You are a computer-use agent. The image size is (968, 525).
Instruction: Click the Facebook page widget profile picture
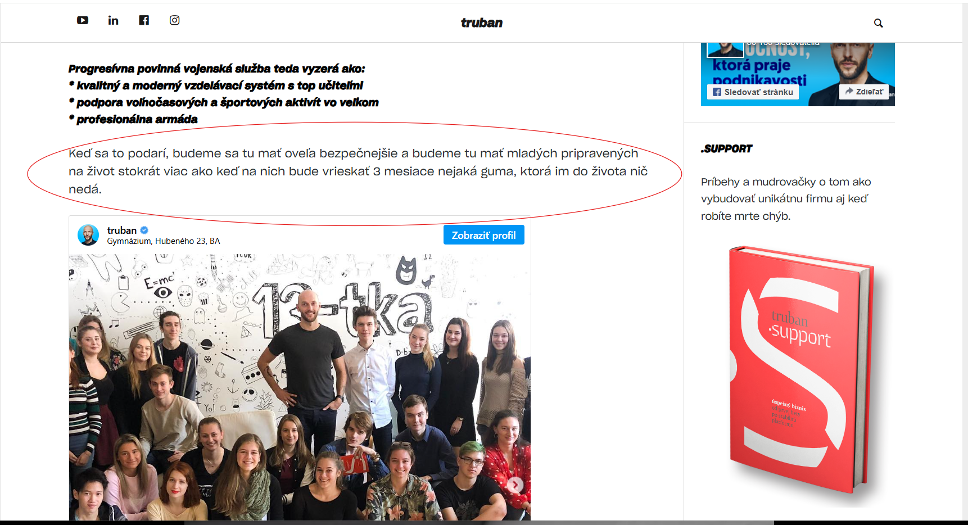coord(725,49)
